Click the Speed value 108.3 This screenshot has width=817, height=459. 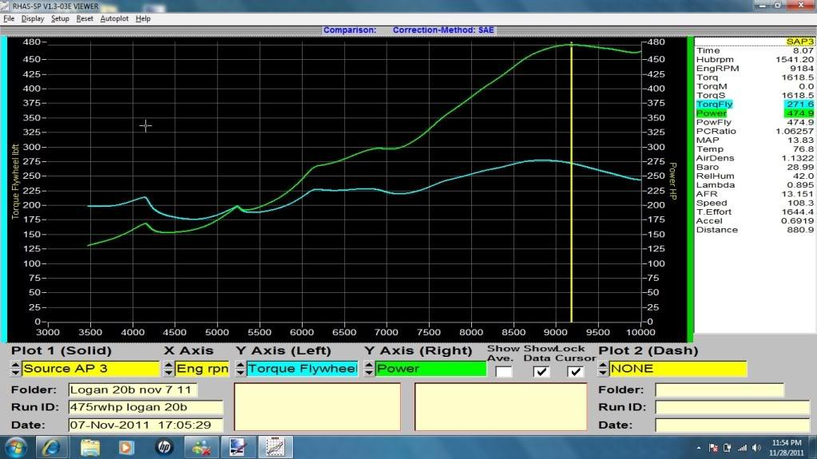801,203
